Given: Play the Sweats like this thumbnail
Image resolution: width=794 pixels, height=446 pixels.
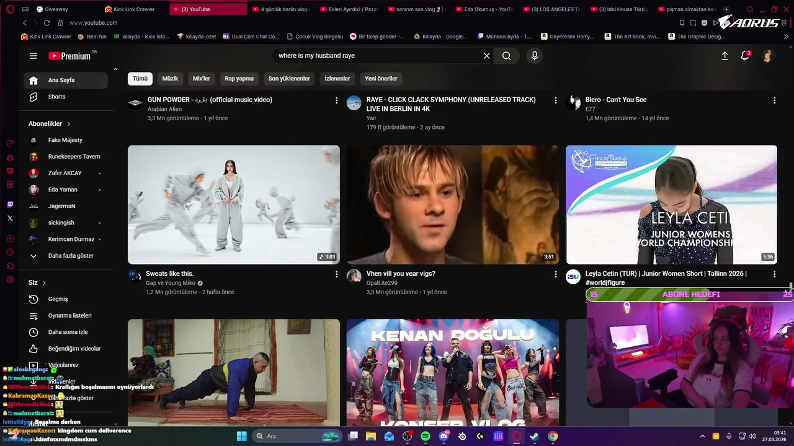Looking at the screenshot, I should point(234,204).
